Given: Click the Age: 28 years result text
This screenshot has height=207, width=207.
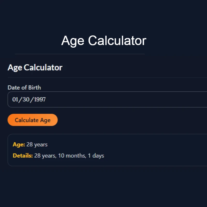Looking at the screenshot, I should (30, 144).
